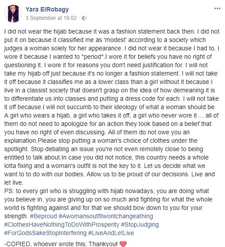The image size is (225, 247).
Task: Open the Yara ElRobagy profile name link
Action: 47,9
